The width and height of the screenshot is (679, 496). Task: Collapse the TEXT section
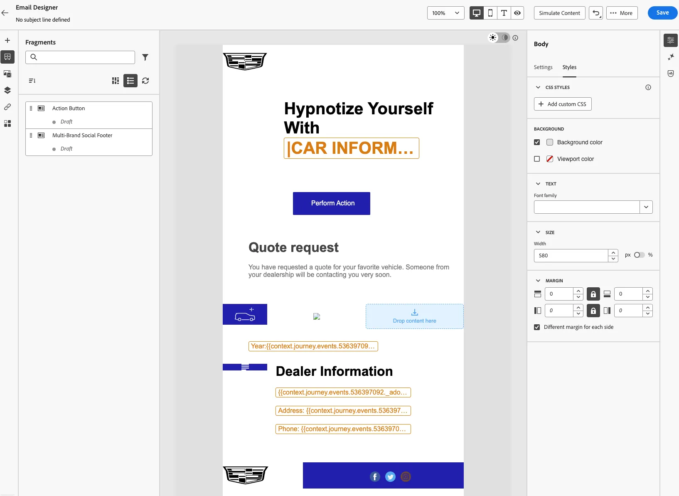point(538,184)
